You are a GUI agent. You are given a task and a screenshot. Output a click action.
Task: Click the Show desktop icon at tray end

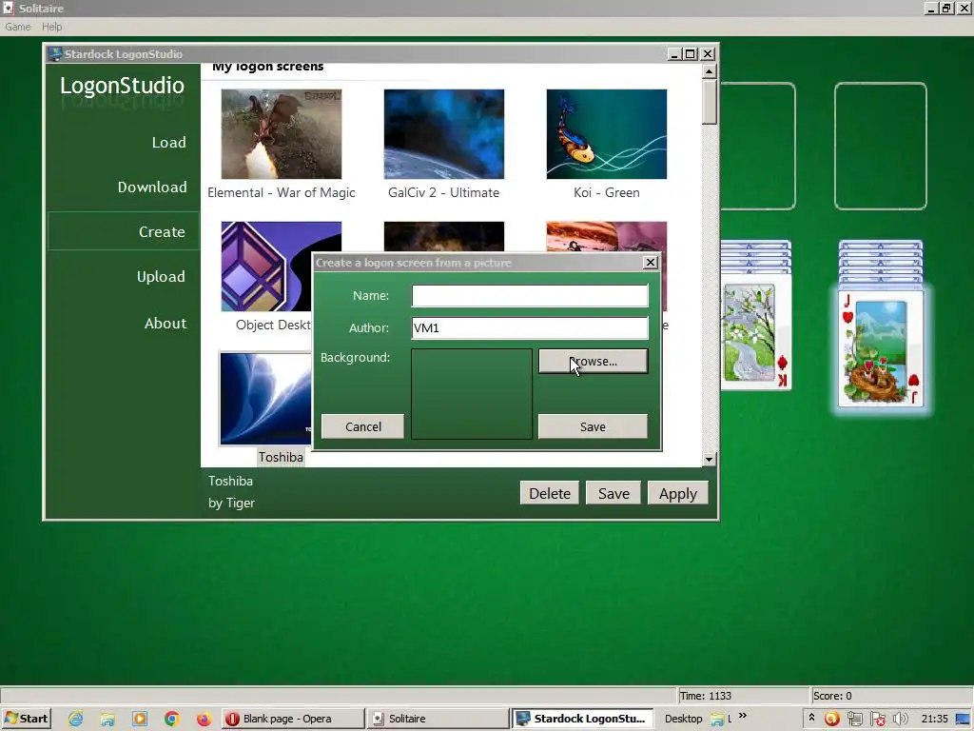[x=964, y=720]
